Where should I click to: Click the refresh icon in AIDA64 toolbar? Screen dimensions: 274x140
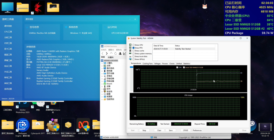click(x=115, y=53)
